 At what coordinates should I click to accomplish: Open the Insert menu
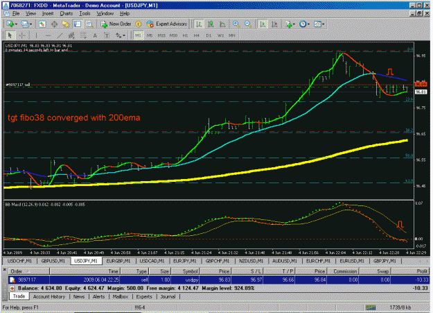[48, 14]
